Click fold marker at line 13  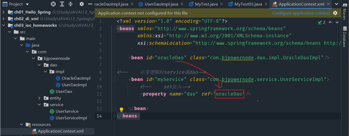click(x=114, y=108)
